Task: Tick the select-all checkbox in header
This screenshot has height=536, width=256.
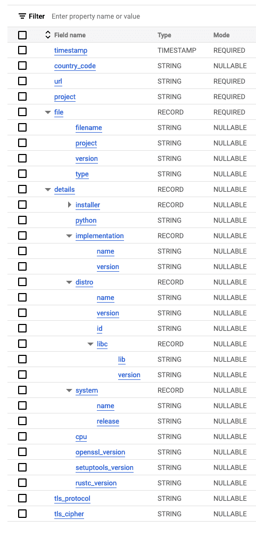Action: coord(22,35)
